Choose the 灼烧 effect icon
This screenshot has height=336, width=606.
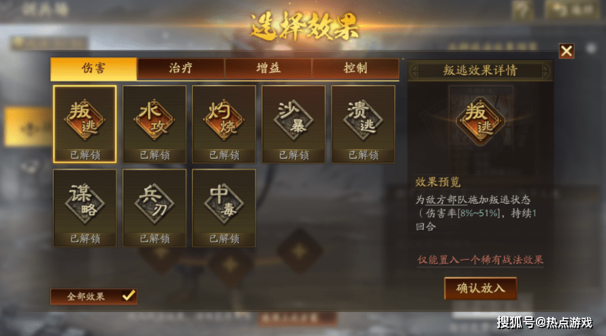224,124
